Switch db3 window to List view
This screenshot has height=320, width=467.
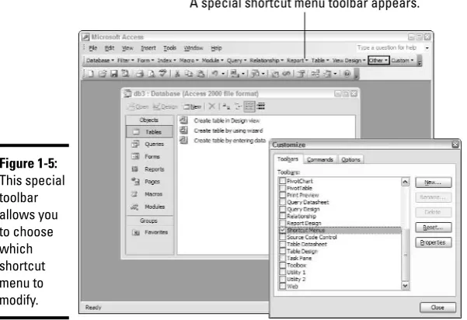pyautogui.click(x=249, y=106)
